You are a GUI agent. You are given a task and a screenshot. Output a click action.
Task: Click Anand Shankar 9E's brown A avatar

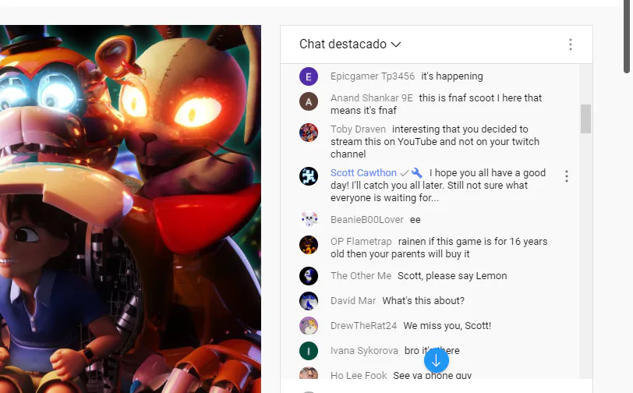tap(309, 101)
